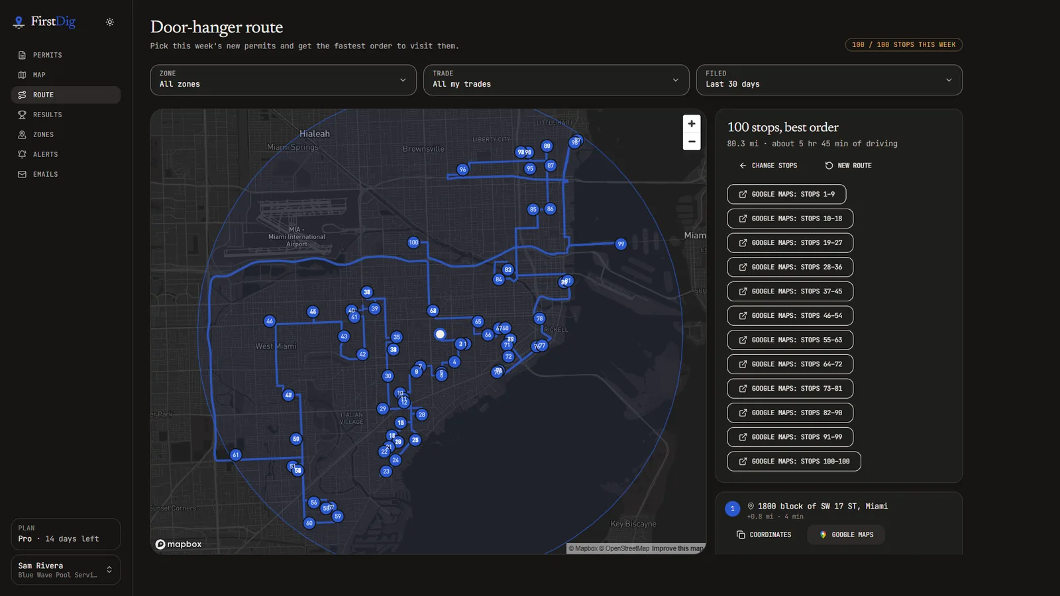Click the 100 / 100 stops this week badge
1060x596 pixels.
coord(904,44)
